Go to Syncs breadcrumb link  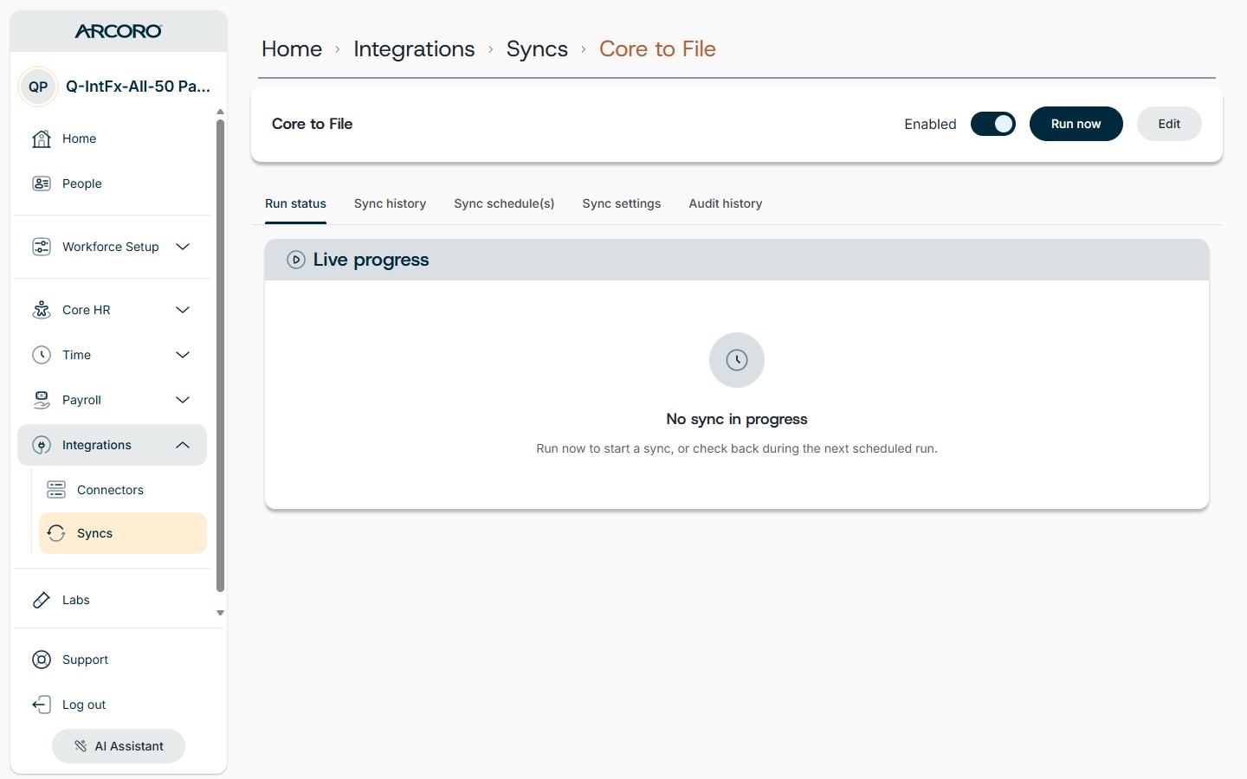[x=537, y=48]
